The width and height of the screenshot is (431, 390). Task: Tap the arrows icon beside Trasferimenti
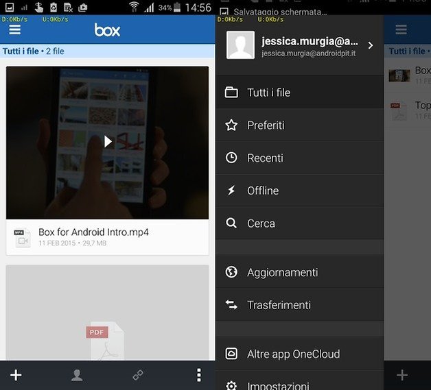[231, 304]
